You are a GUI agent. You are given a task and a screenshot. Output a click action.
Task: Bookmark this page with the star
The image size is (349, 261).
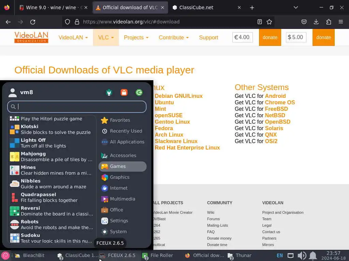click(x=269, y=22)
